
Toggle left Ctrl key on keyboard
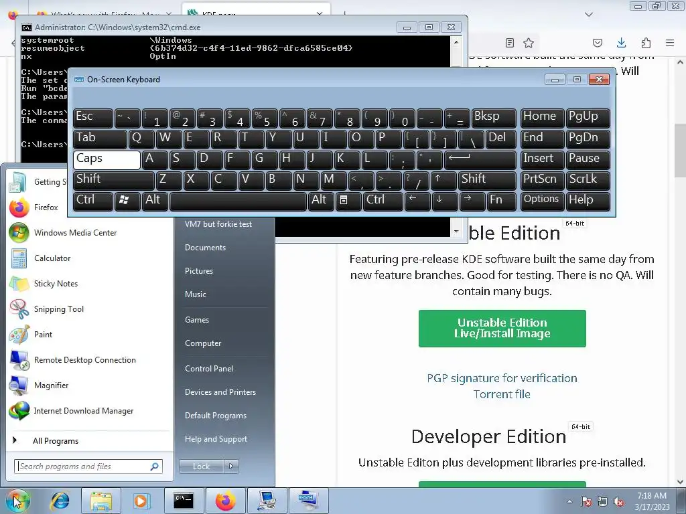pos(92,201)
